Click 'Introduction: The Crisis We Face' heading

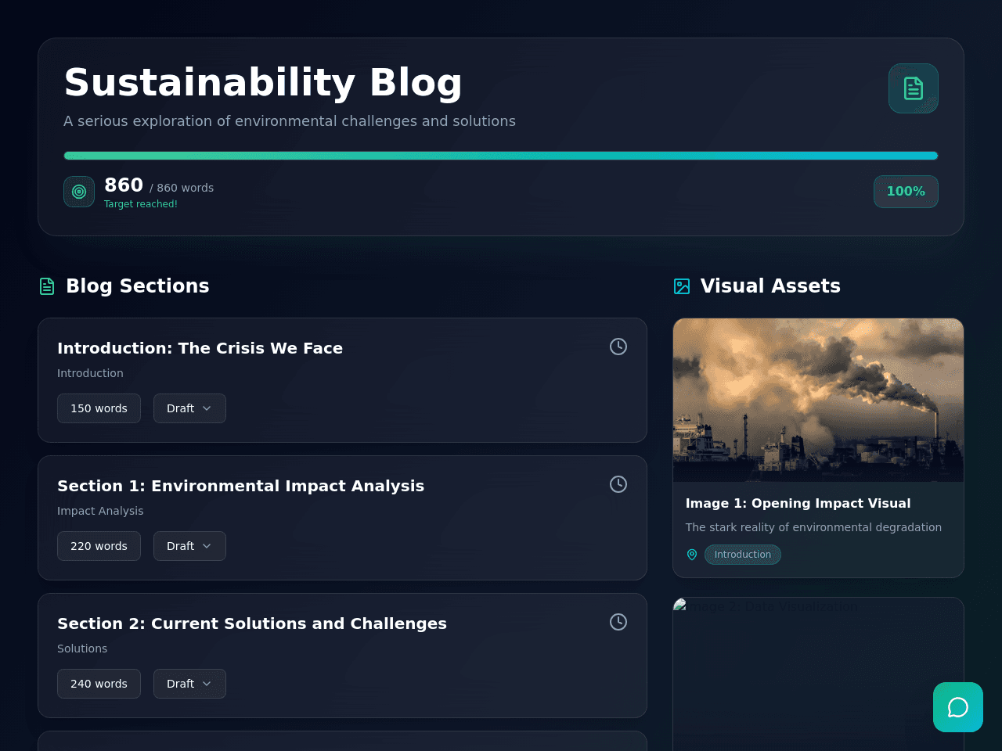(x=200, y=348)
